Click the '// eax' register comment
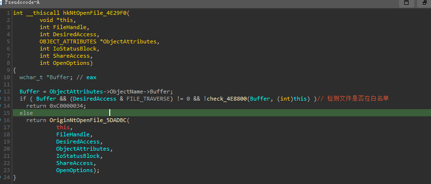 coord(86,77)
